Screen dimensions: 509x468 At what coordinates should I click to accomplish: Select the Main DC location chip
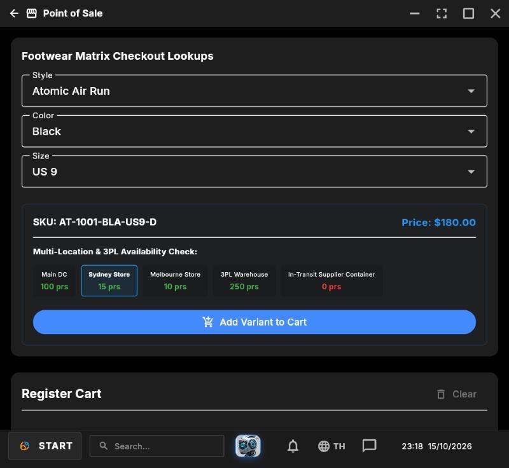pyautogui.click(x=54, y=280)
